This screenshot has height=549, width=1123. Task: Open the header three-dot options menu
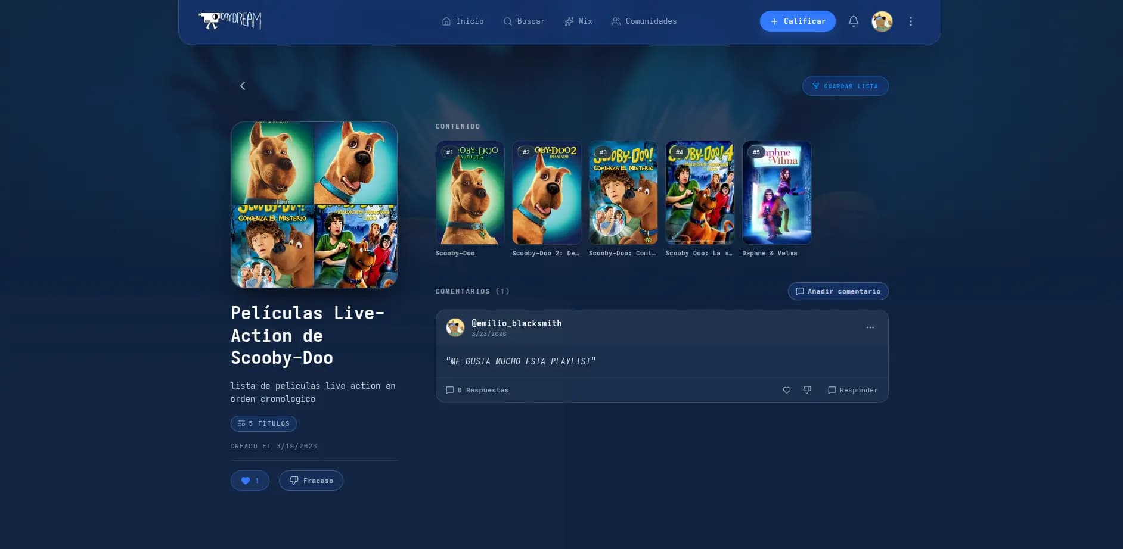(911, 21)
